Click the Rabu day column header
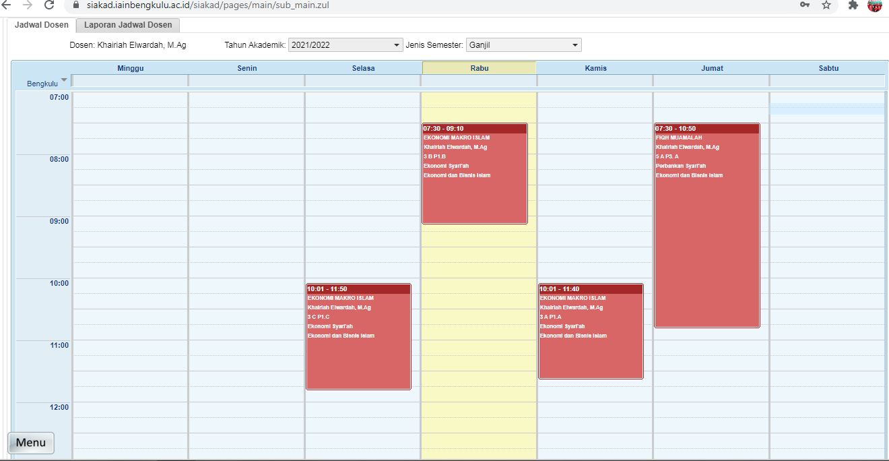 (x=480, y=68)
